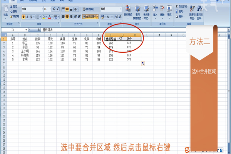Toggle bottom vertical alignment
The height and width of the screenshot is (154, 231).
coord(71,9)
